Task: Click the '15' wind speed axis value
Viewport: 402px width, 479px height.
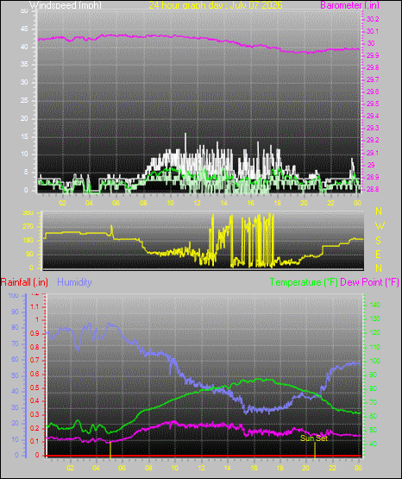Action: [24, 136]
